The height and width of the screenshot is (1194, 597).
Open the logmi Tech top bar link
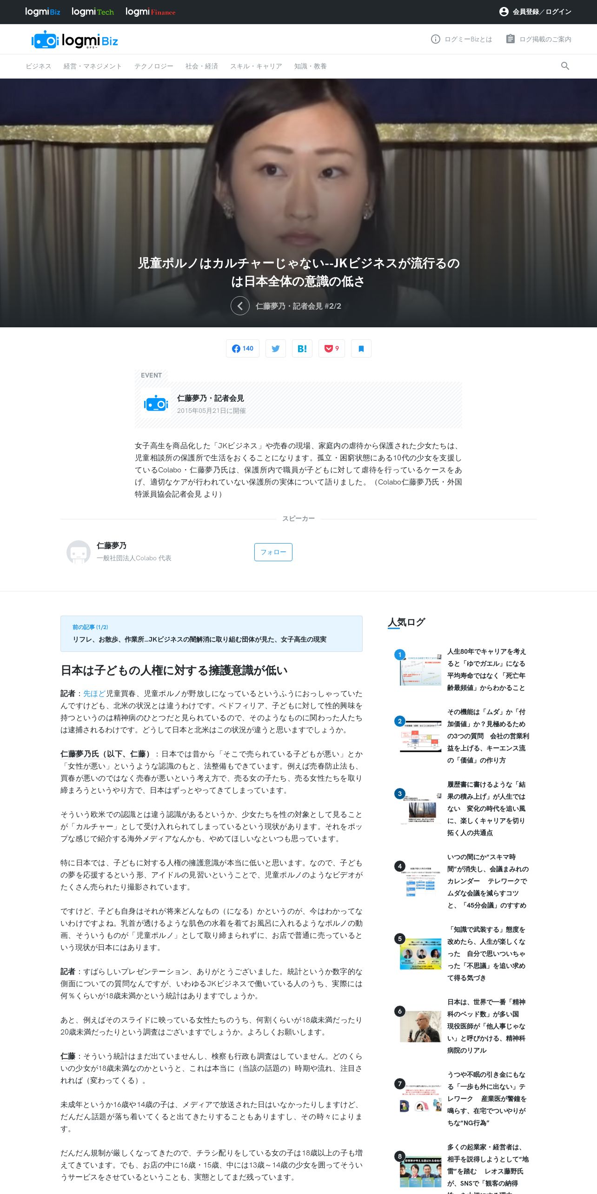pos(93,12)
